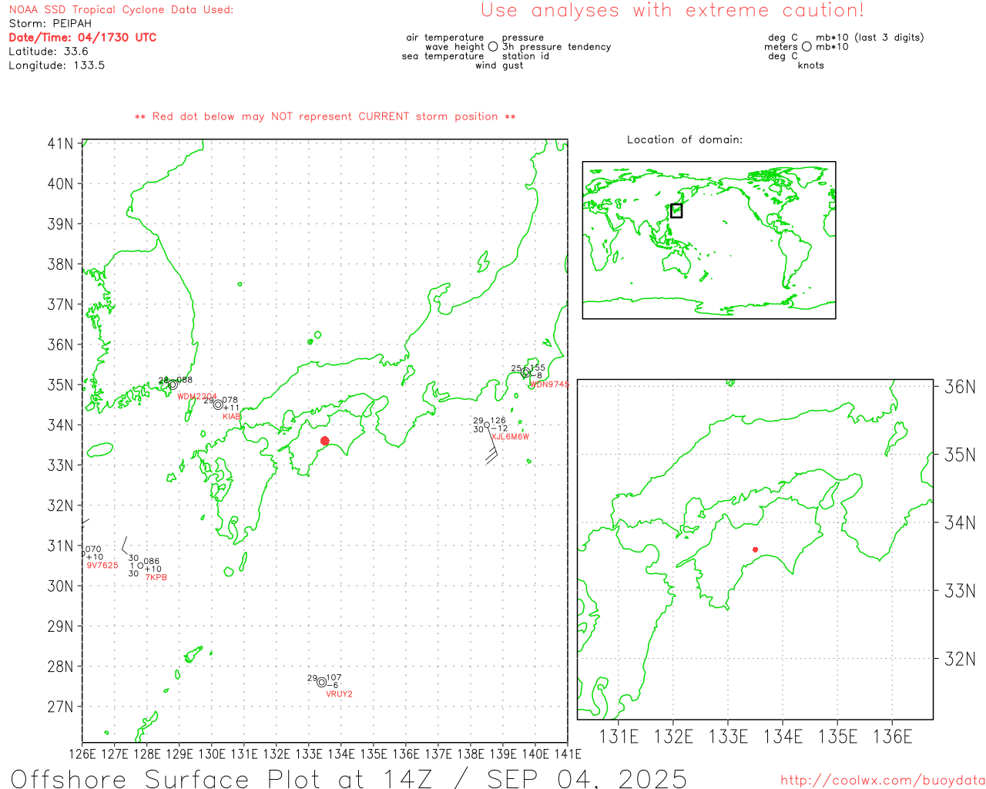Click the 'Latitude: 33.6' line
Viewport: 986px width, 789px height.
[x=49, y=52]
